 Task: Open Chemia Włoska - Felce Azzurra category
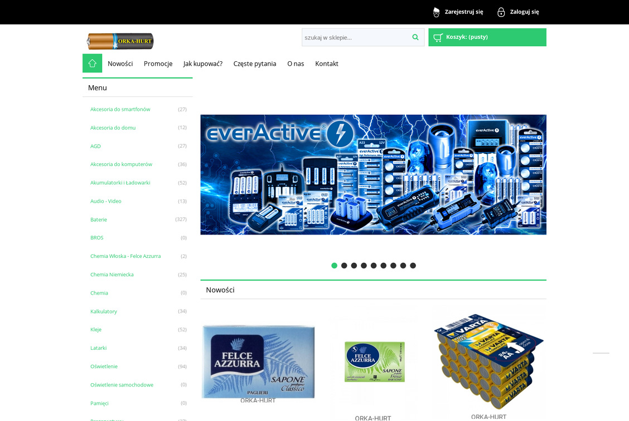pos(125,256)
